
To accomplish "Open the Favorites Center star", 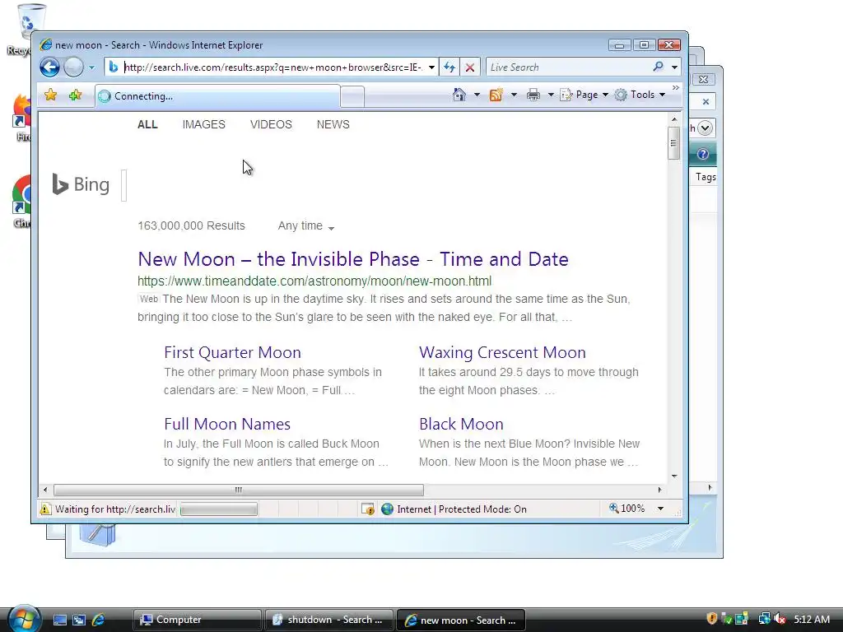I will click(x=50, y=95).
